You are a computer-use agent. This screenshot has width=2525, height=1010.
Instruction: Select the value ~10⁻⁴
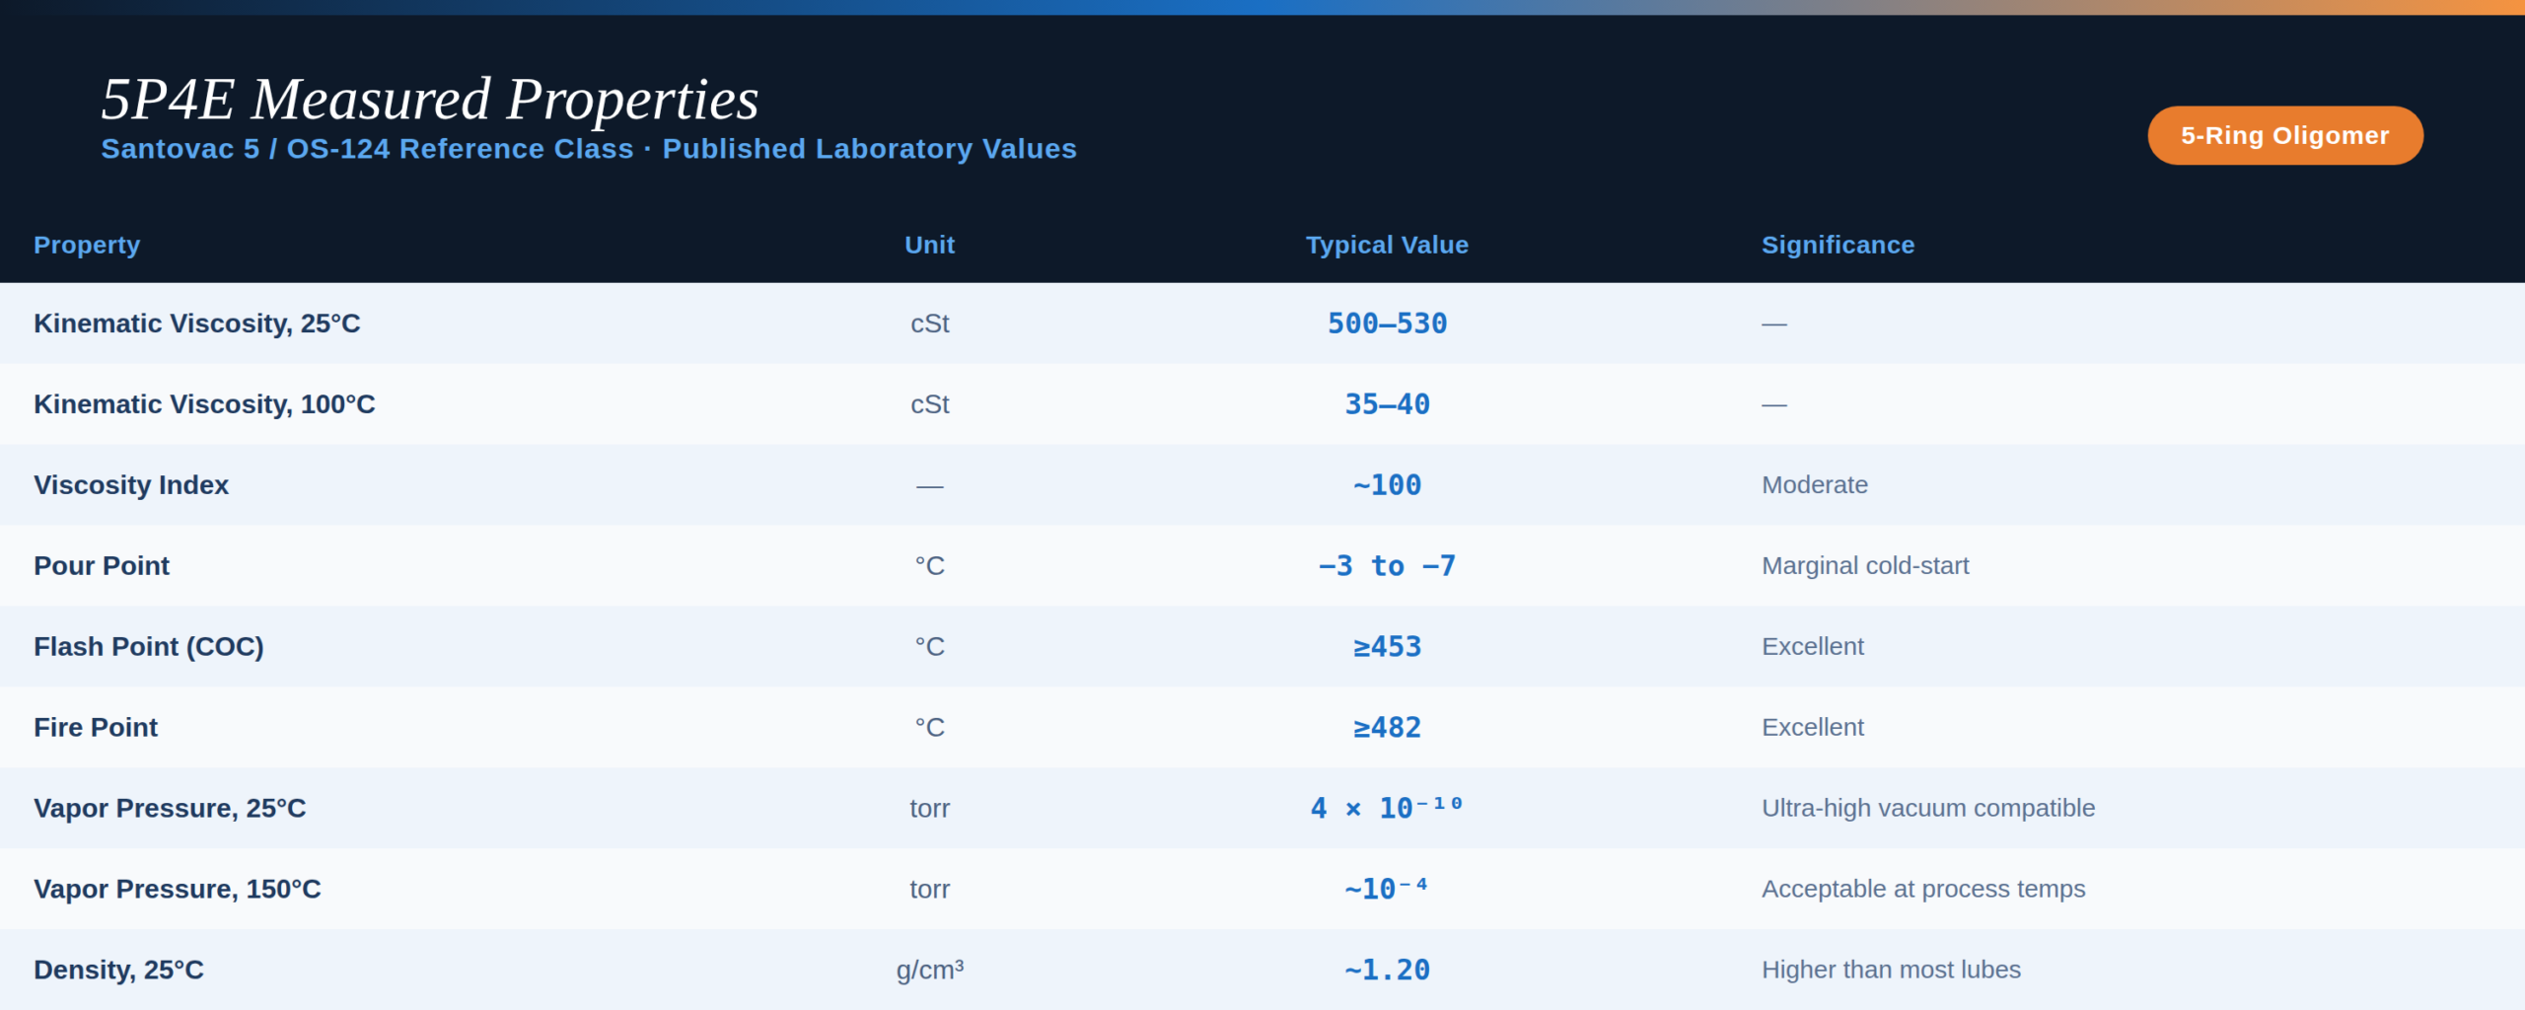pos(1387,889)
